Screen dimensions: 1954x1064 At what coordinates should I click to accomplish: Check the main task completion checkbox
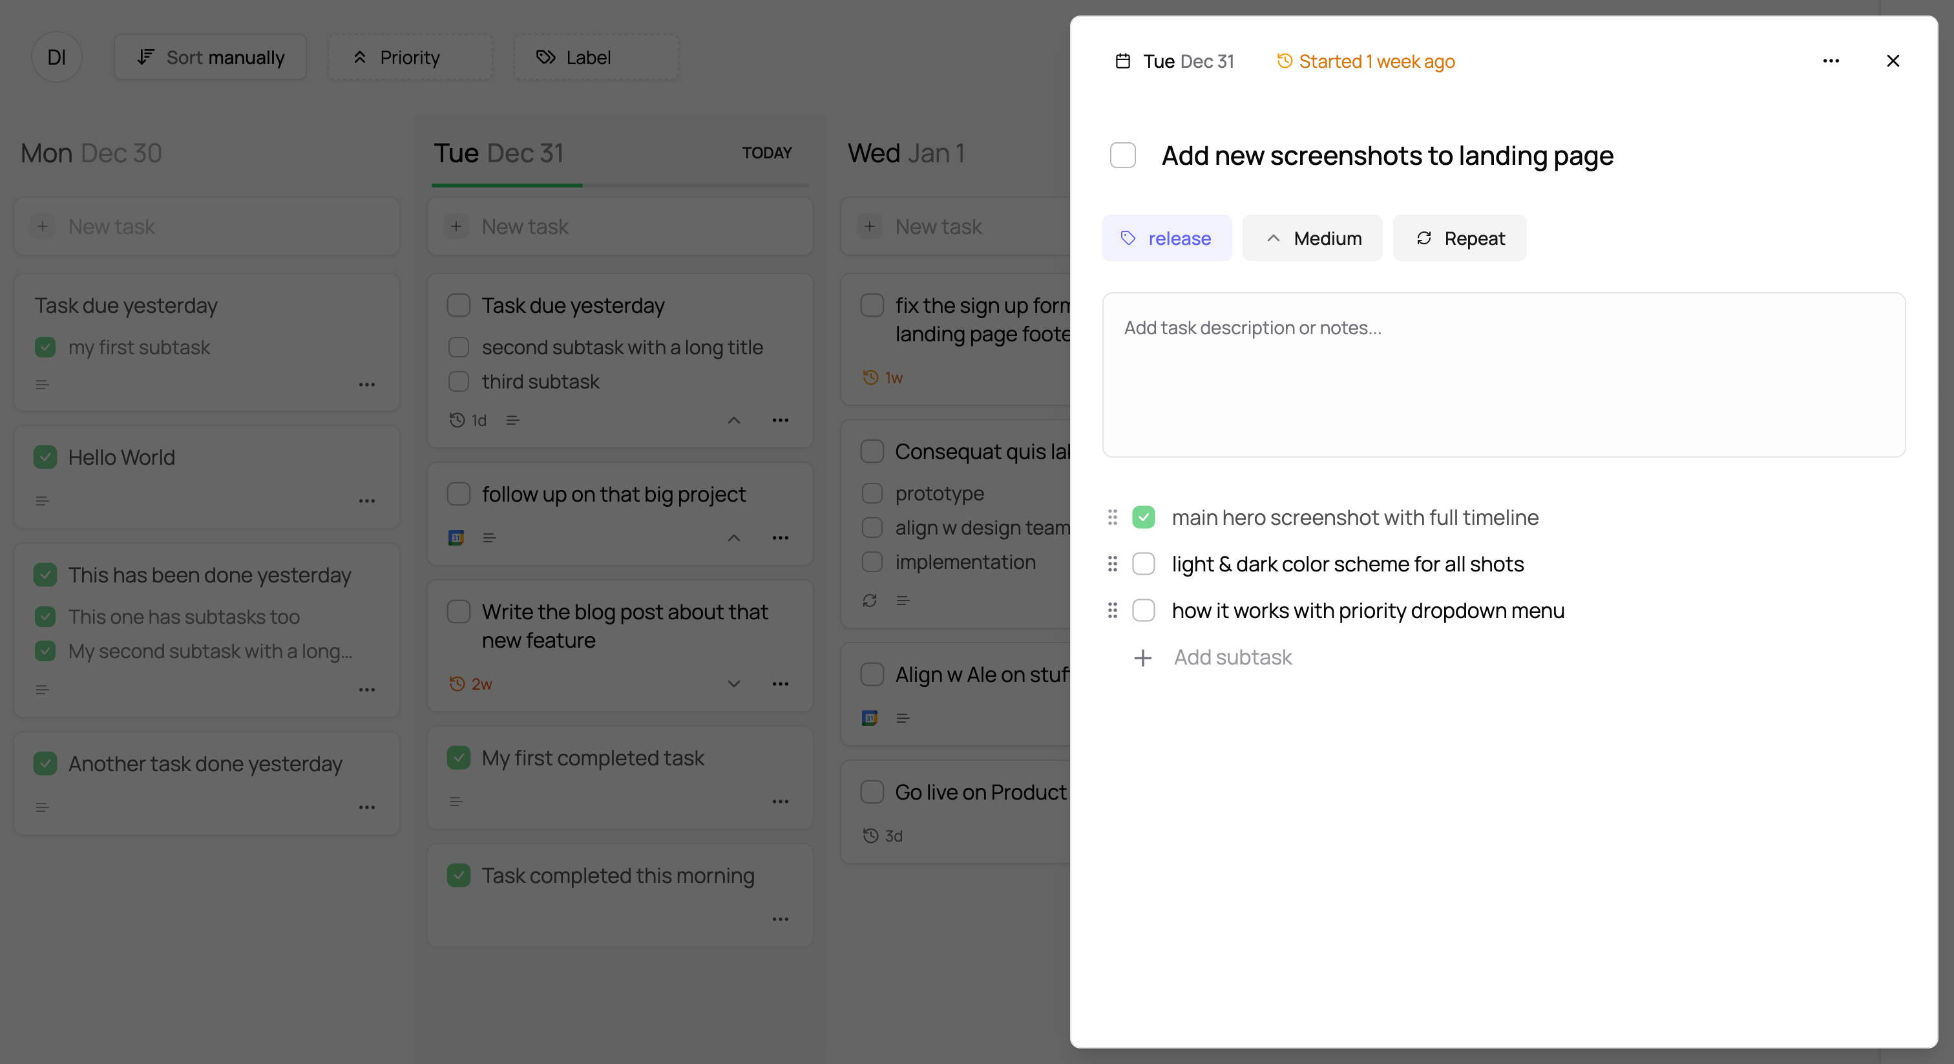(x=1122, y=156)
